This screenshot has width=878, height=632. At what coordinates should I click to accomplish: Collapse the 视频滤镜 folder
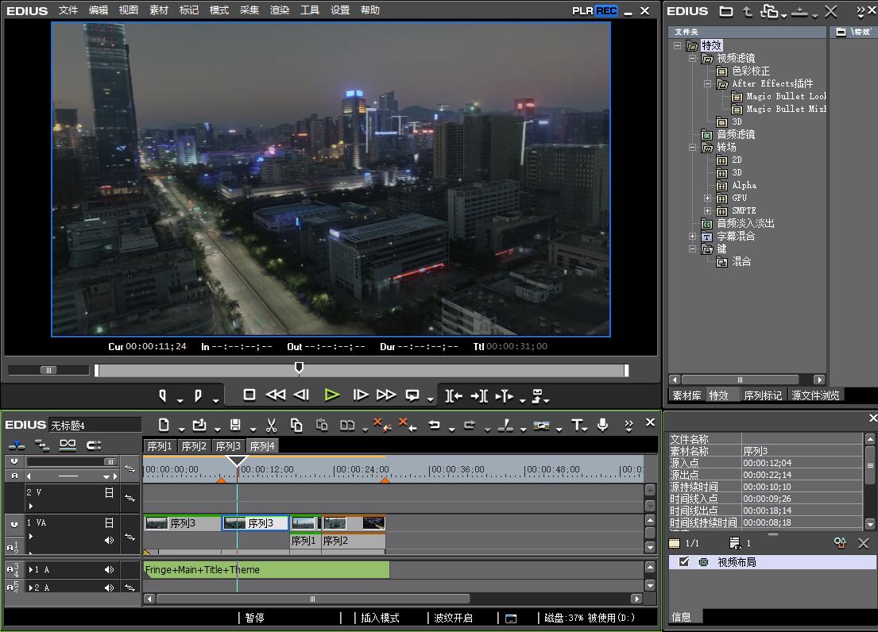[x=693, y=58]
